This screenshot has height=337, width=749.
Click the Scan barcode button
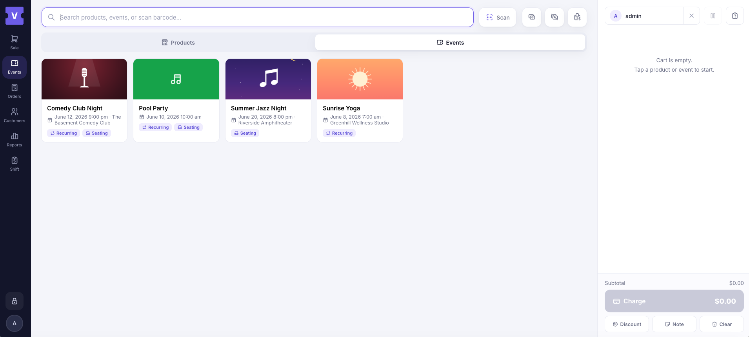(x=498, y=17)
